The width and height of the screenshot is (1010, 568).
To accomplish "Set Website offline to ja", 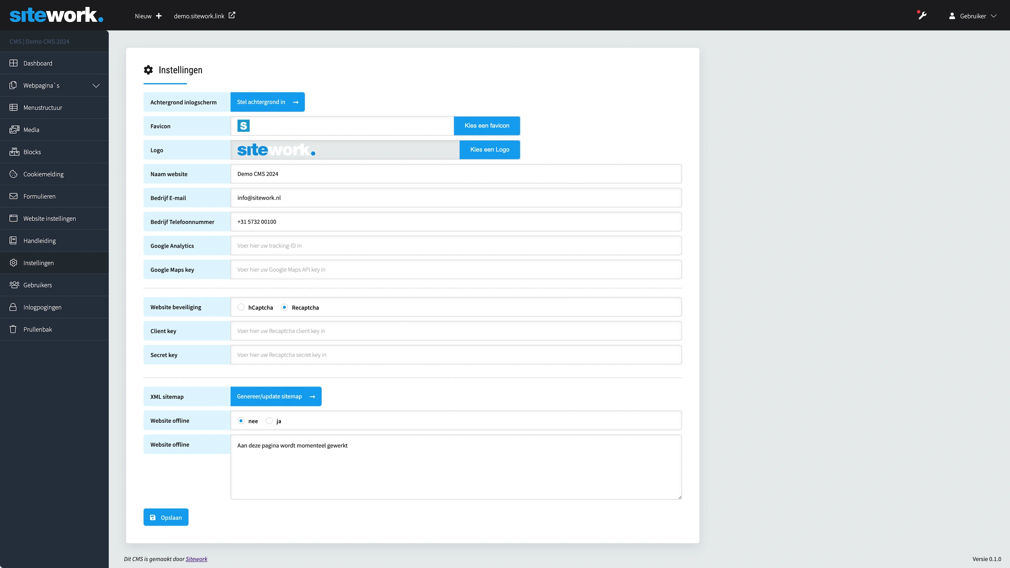I will (x=269, y=421).
